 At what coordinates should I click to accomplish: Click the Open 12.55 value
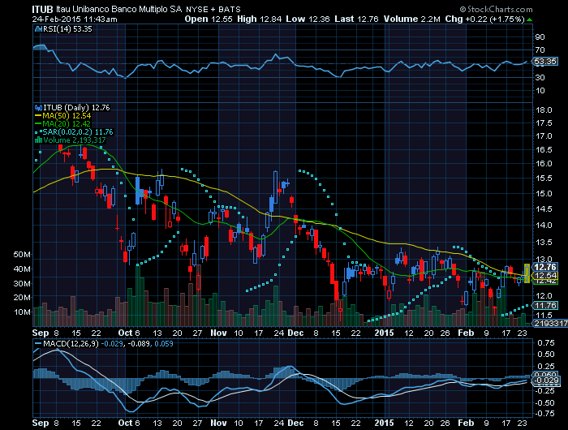[x=209, y=19]
